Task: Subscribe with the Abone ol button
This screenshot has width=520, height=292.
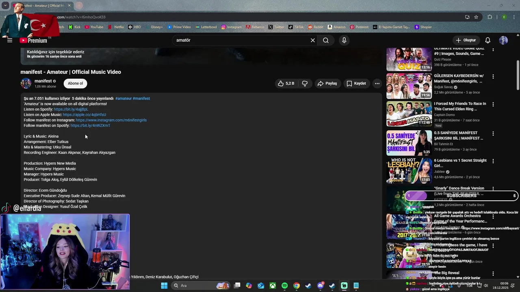Action: [75, 84]
